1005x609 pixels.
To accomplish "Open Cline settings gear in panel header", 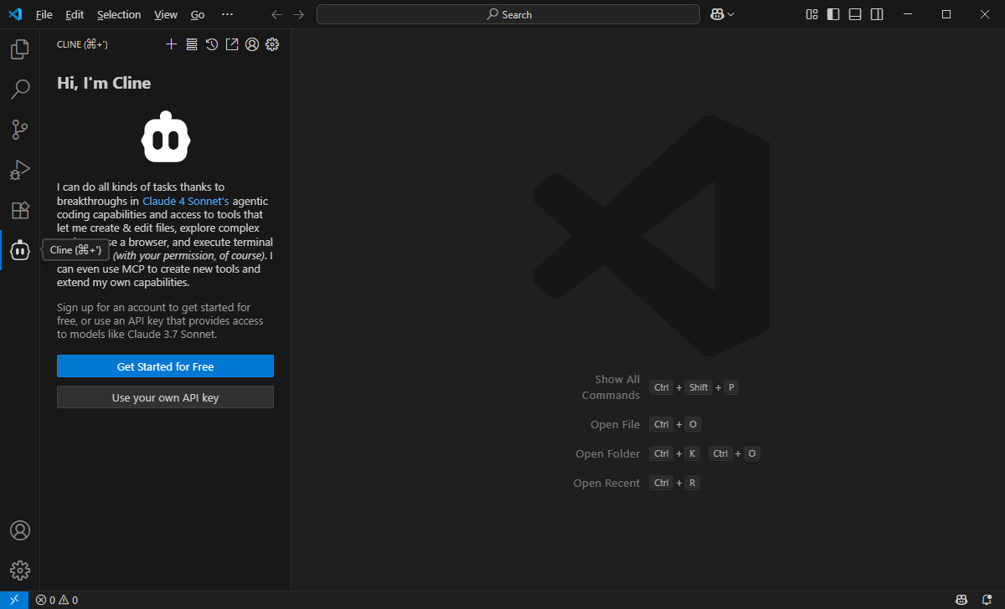I will click(272, 44).
